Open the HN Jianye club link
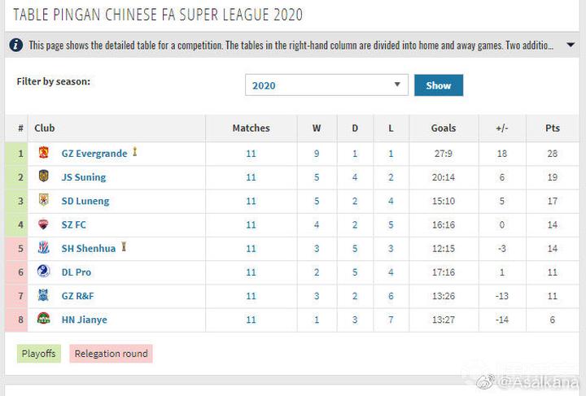Viewport: 586px width, 396px height. [x=84, y=320]
